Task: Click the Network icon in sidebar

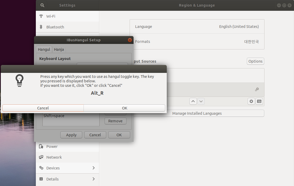Action: pos(41,157)
